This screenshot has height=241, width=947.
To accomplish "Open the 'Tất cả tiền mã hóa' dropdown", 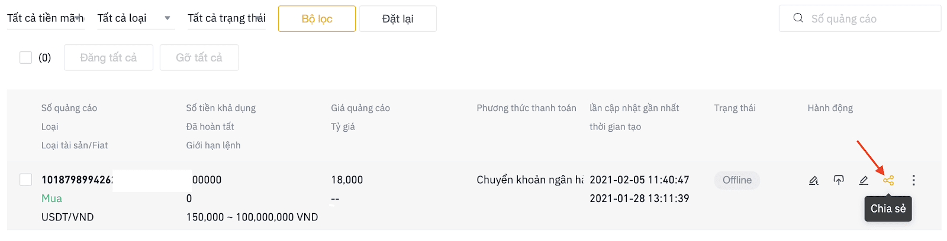I will click(46, 18).
